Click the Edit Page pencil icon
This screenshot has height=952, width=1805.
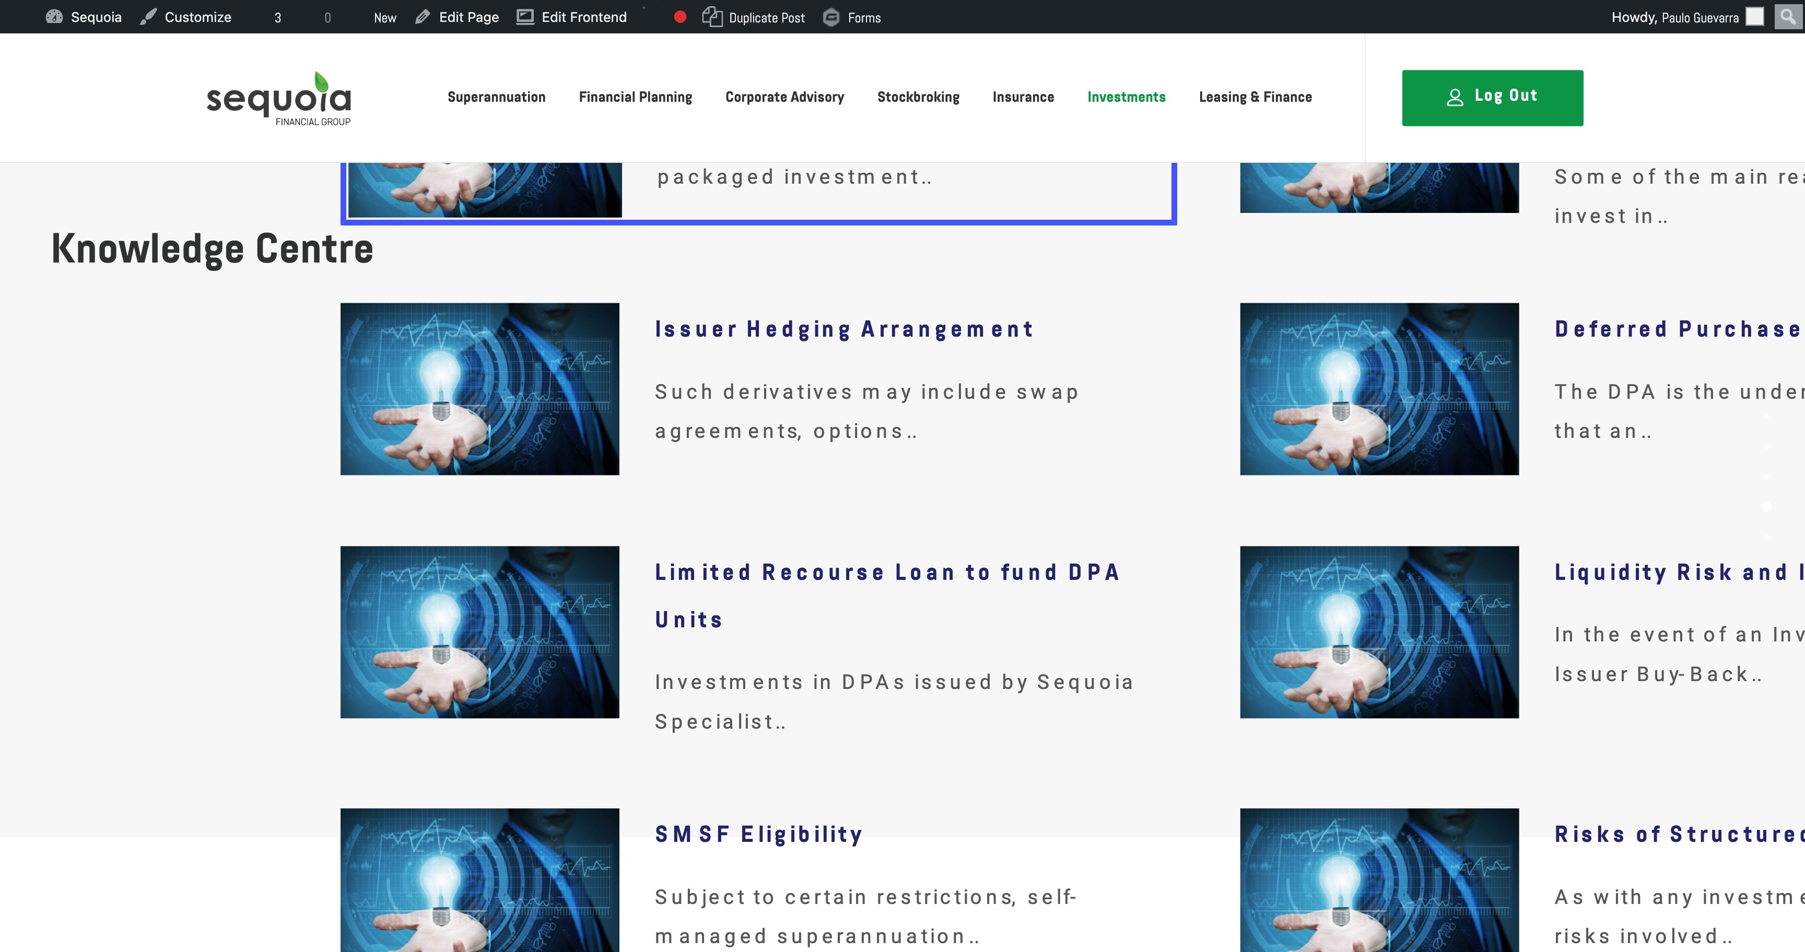[x=422, y=17]
